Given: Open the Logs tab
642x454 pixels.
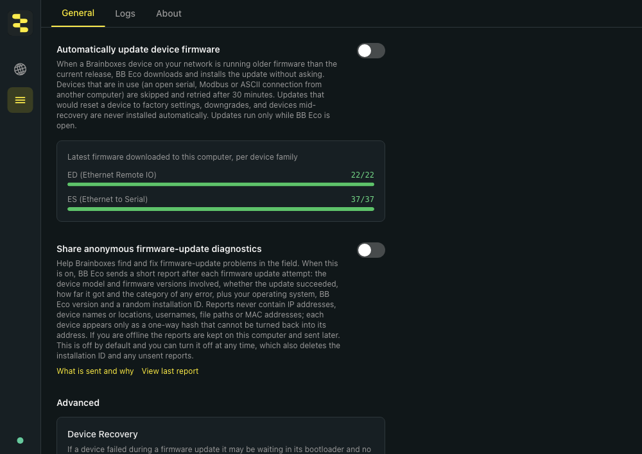Looking at the screenshot, I should 125,13.
